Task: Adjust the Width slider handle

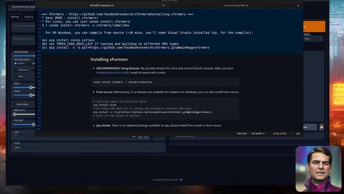Action: (31, 87)
